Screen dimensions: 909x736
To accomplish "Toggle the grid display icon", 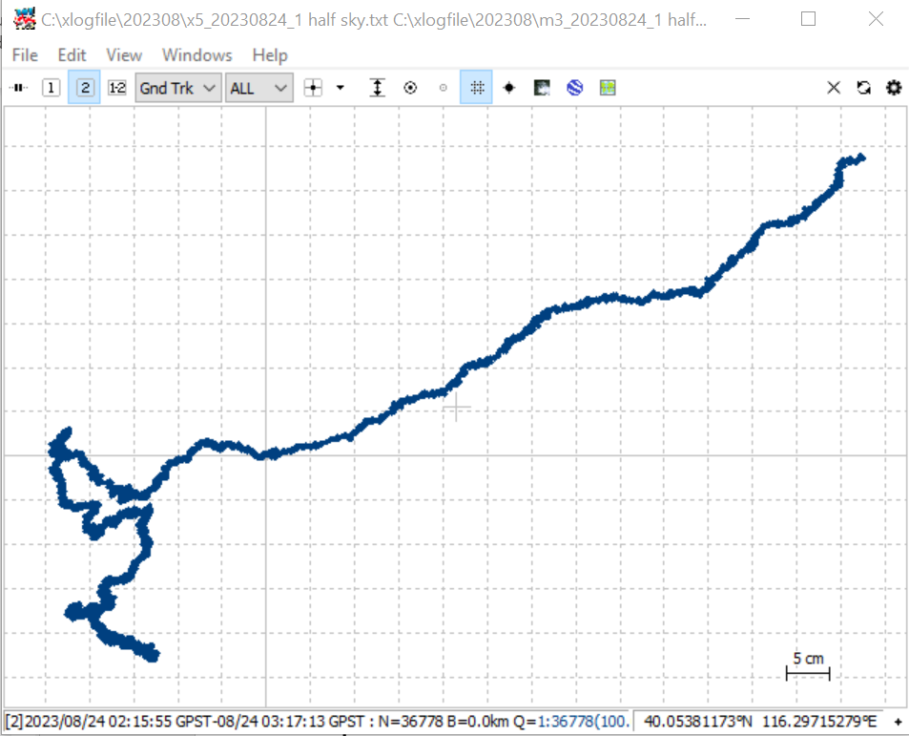I will 477,88.
